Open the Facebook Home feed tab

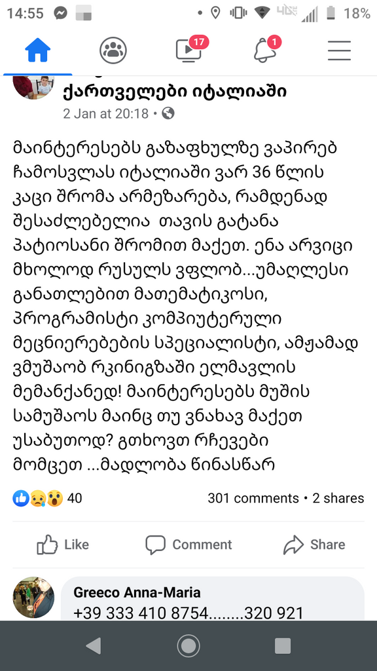[37, 50]
